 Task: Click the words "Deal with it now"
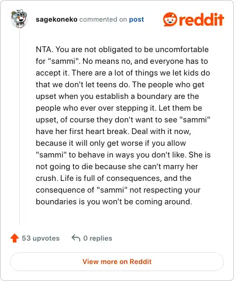tap(161, 131)
